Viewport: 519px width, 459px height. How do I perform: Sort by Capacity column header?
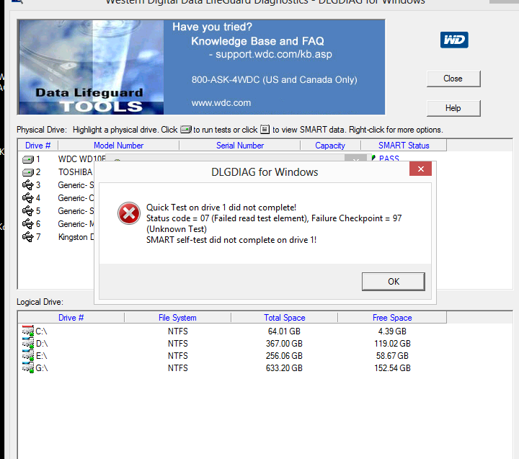point(330,146)
